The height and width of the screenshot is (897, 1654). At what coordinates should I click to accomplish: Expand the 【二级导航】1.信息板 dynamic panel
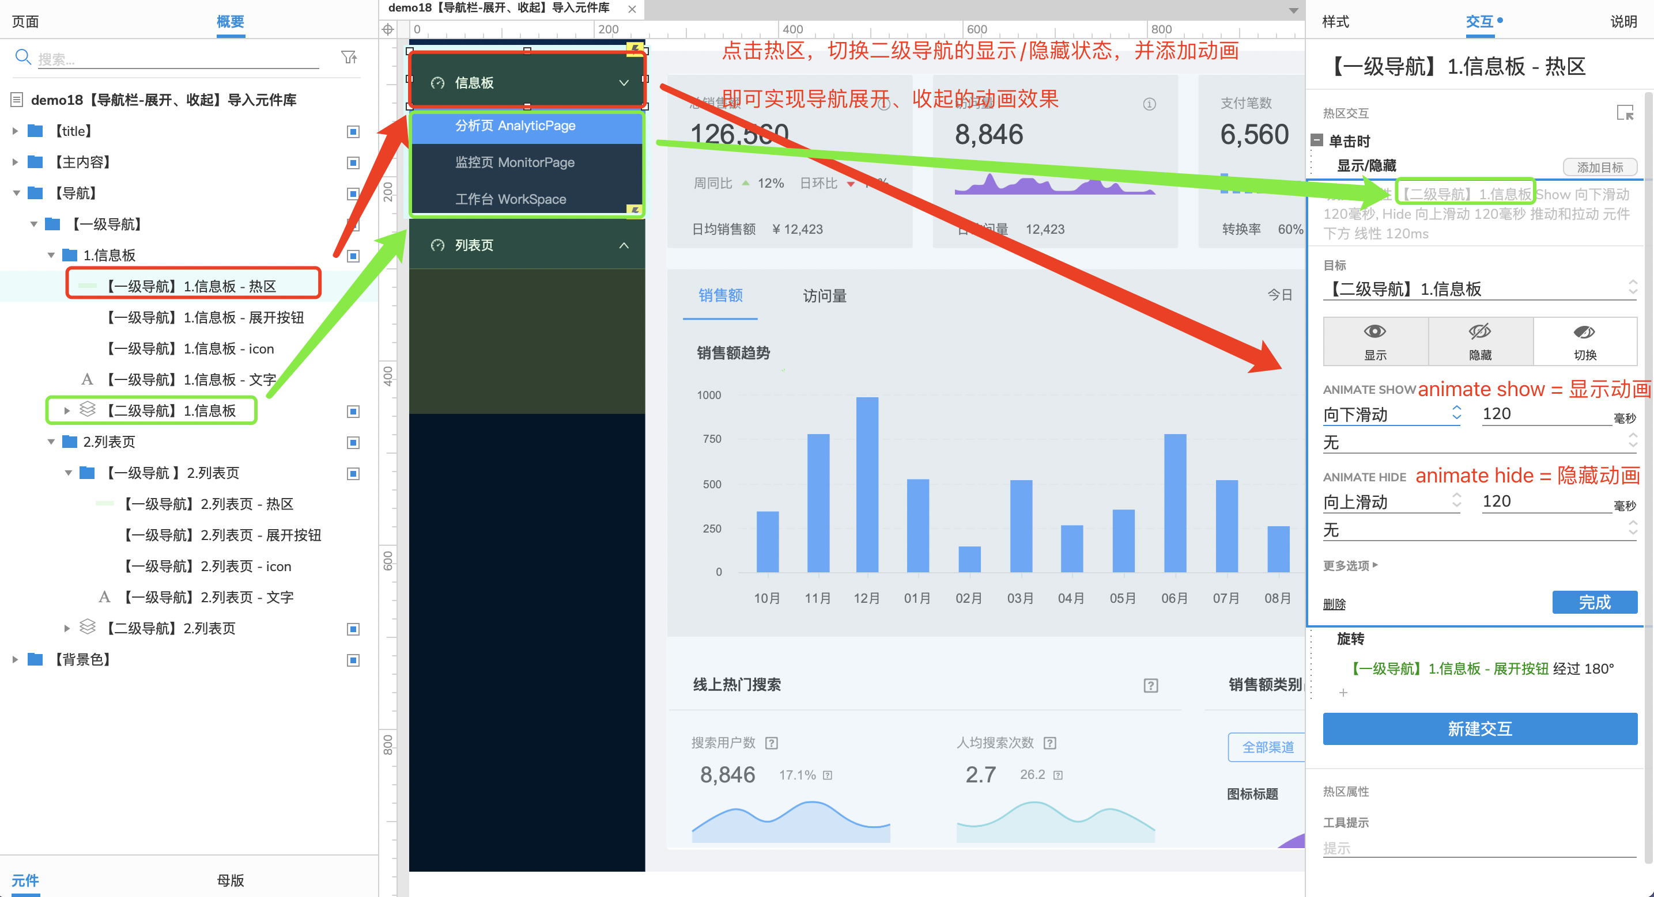tap(67, 411)
